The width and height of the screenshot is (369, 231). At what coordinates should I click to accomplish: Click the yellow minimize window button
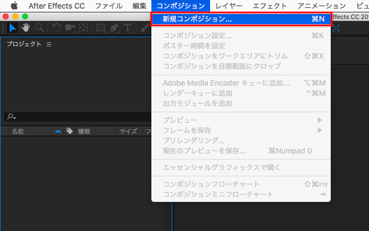[15, 17]
